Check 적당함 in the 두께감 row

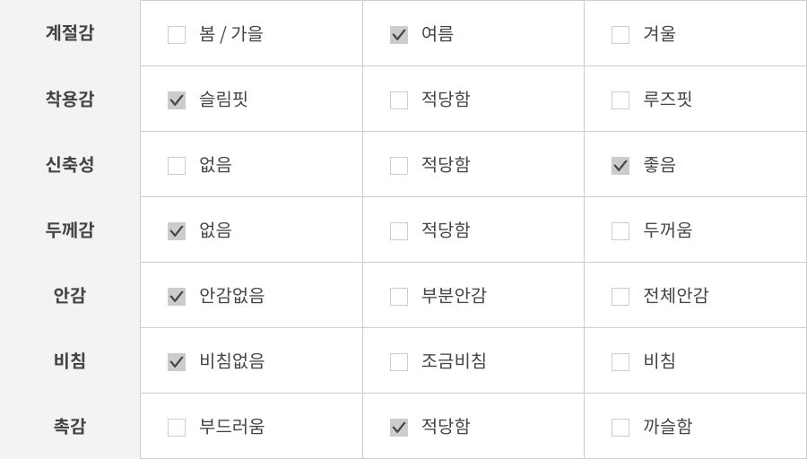point(399,231)
